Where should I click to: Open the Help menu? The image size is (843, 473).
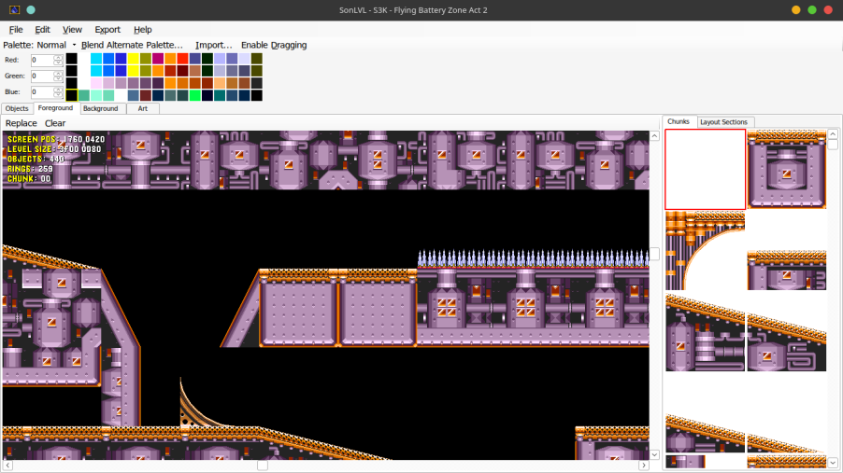(x=142, y=30)
